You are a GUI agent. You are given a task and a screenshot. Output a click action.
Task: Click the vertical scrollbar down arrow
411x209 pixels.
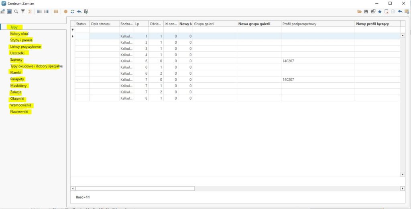point(403,174)
